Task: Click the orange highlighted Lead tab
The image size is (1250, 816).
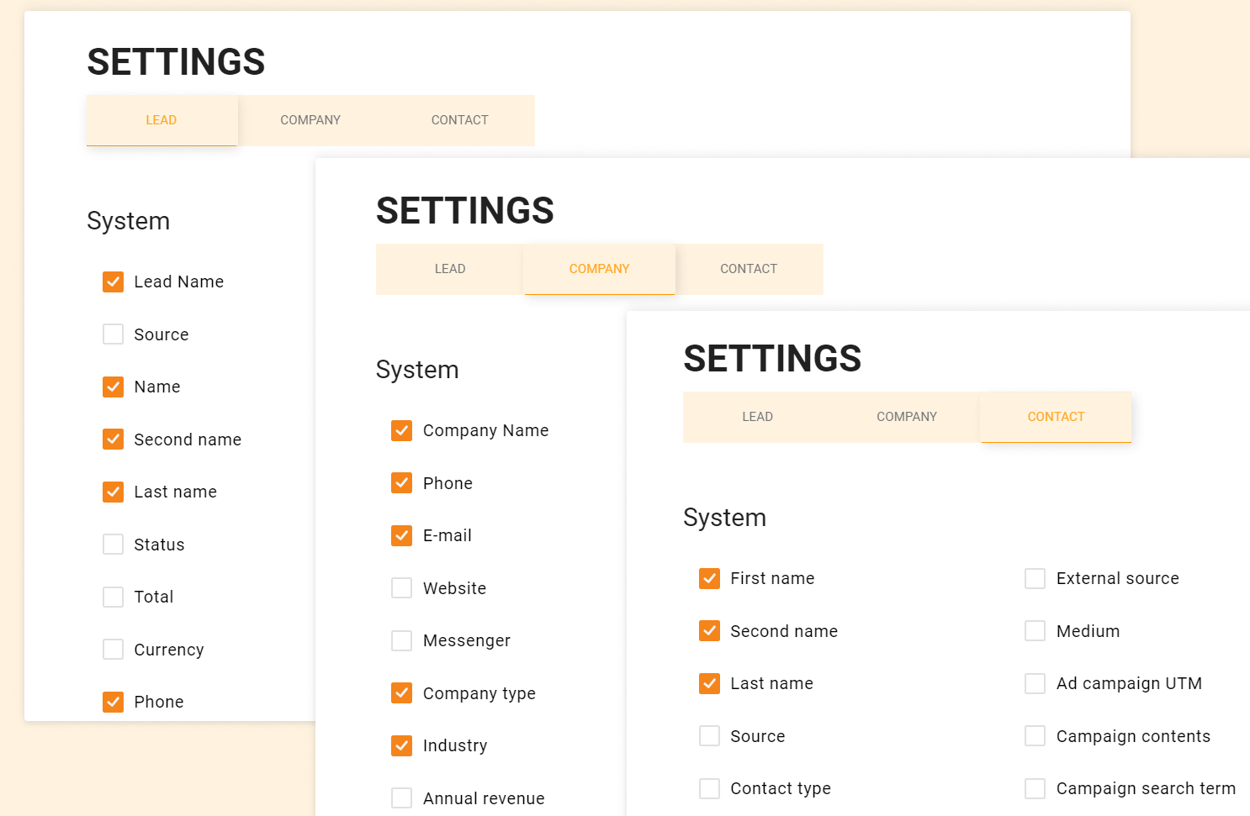Action: 162,120
